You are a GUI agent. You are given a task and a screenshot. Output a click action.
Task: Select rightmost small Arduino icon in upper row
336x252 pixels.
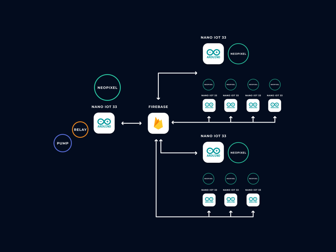coord(275,105)
